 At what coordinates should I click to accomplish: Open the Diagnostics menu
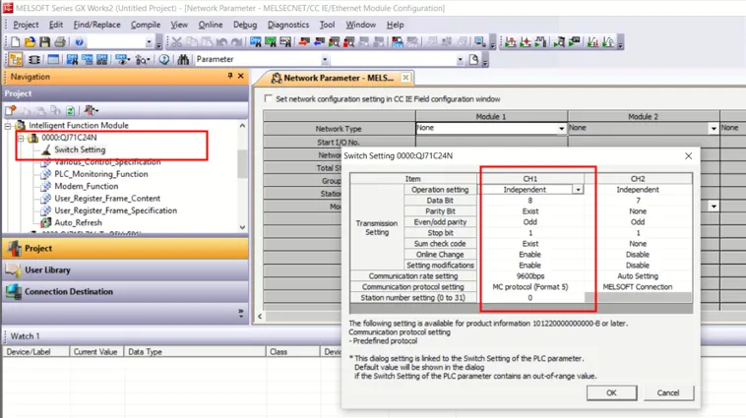pyautogui.click(x=287, y=25)
